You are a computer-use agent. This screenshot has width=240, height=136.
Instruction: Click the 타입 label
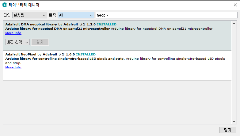point(7,15)
